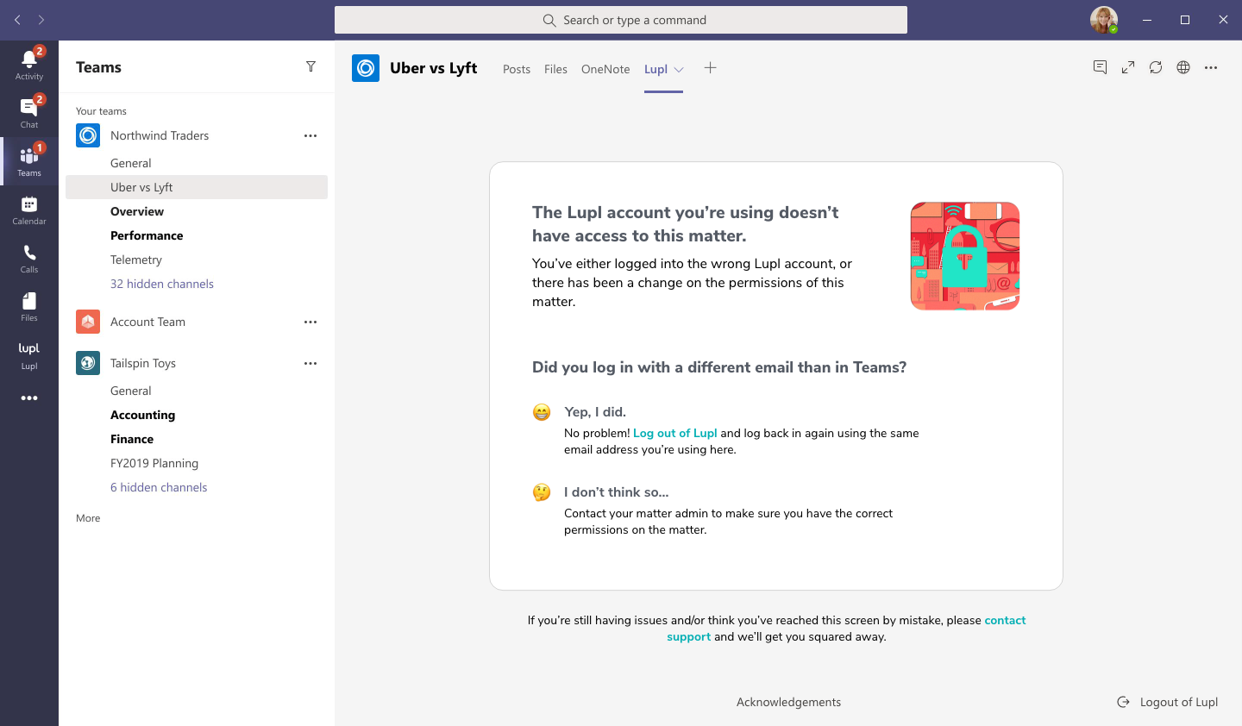Viewport: 1242px width, 726px height.
Task: Show 32 hidden channels
Action: click(x=162, y=284)
